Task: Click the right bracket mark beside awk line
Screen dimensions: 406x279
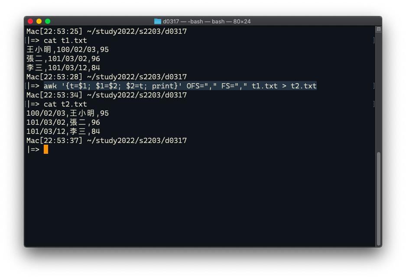Action: click(374, 86)
